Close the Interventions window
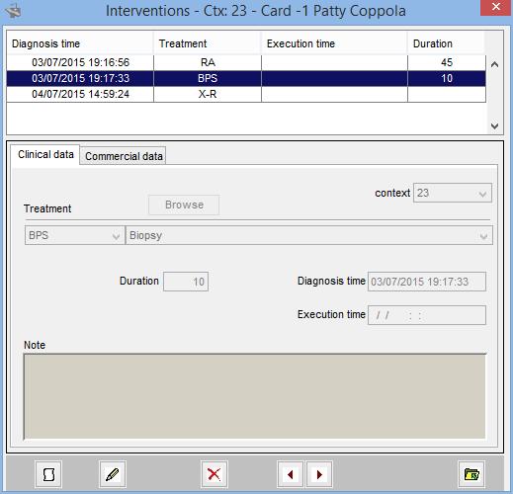This screenshot has width=513, height=494. pos(495,7)
